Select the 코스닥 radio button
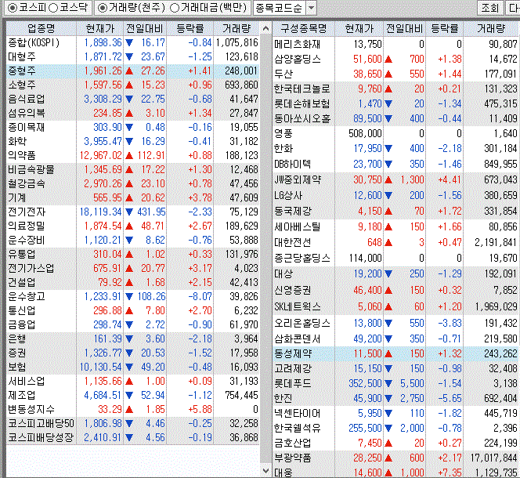 [x=53, y=8]
